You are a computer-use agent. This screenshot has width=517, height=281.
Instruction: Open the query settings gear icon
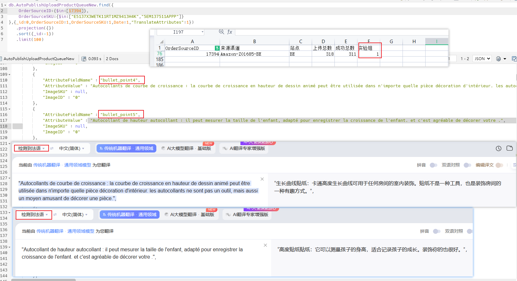[x=498, y=59]
